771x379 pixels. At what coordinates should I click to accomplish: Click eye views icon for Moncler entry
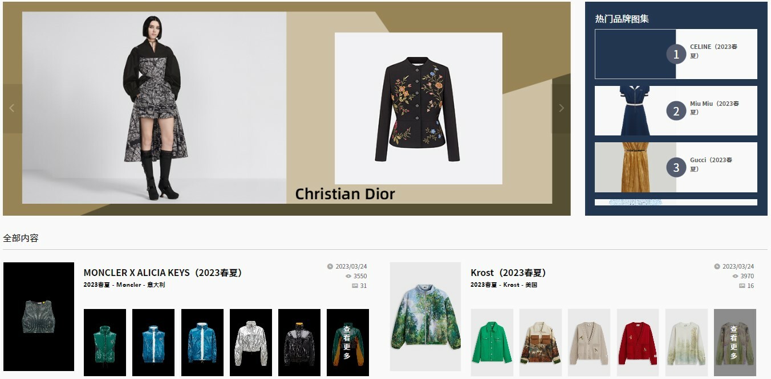(x=348, y=276)
